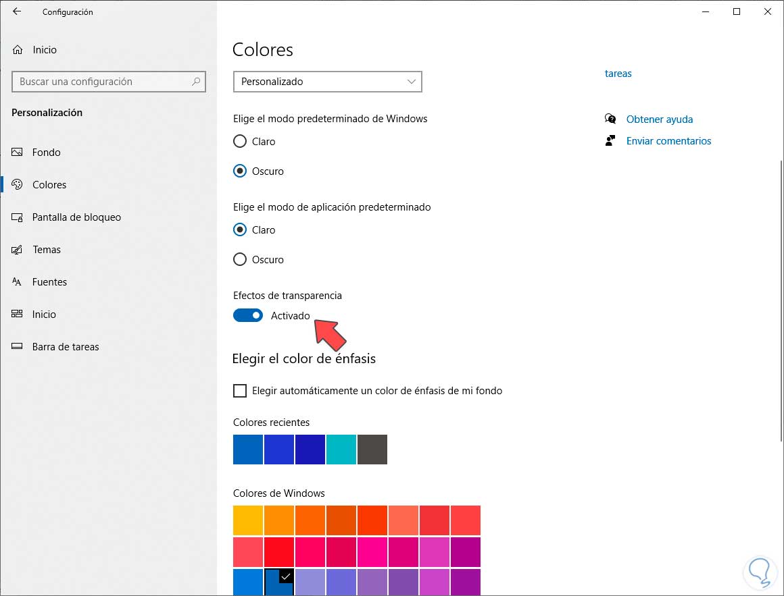This screenshot has width=784, height=596.
Task: Click the Inicio home icon
Action: pos(18,50)
